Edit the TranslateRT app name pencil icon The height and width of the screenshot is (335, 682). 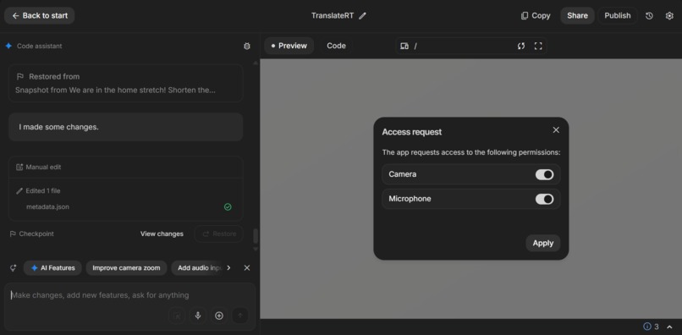pos(362,16)
